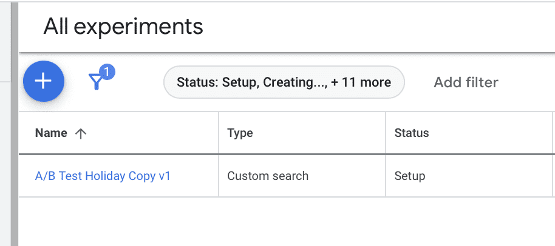The height and width of the screenshot is (246, 555).
Task: Open the A/B Test Holiday Copy v1 experiment
Action: tap(103, 176)
